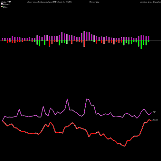The image size is (161, 161).
Task: Click the 'Daily PVM' title text
Action: click(6, 2)
